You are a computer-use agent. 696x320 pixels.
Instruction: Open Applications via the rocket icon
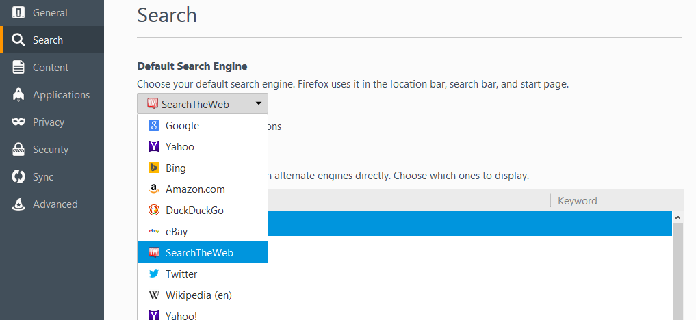19,95
